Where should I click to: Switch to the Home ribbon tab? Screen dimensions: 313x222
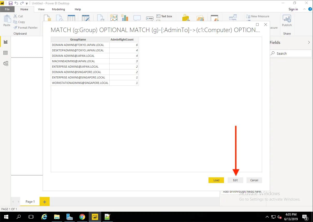coord(24,9)
